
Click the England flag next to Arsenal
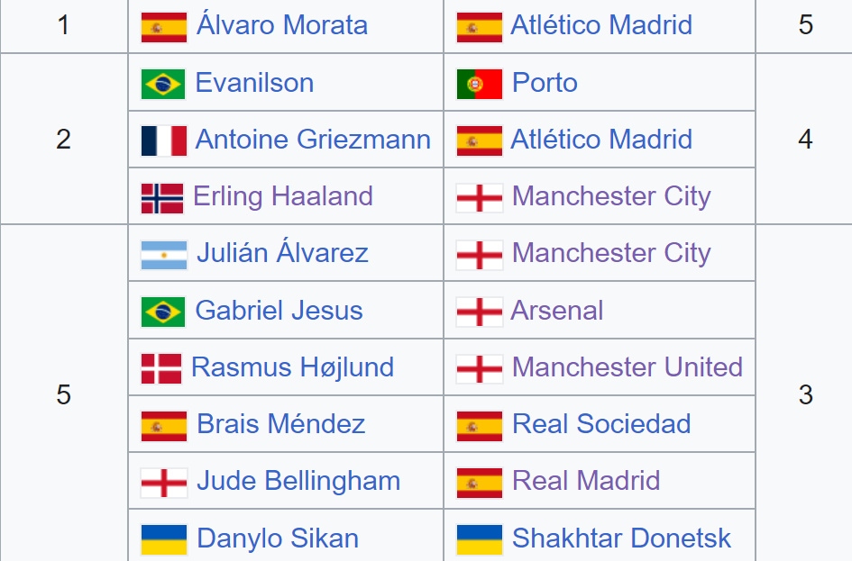point(479,312)
